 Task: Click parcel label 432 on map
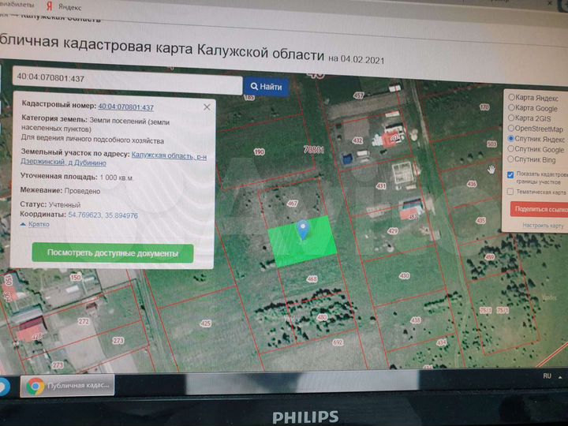(x=357, y=140)
